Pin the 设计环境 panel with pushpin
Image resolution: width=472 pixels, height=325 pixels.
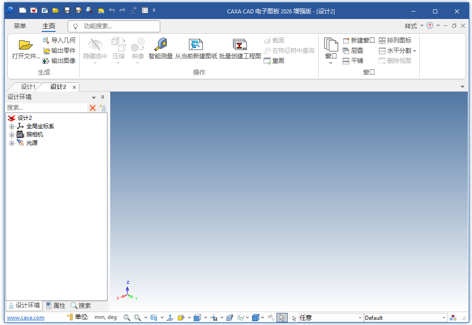pos(102,97)
